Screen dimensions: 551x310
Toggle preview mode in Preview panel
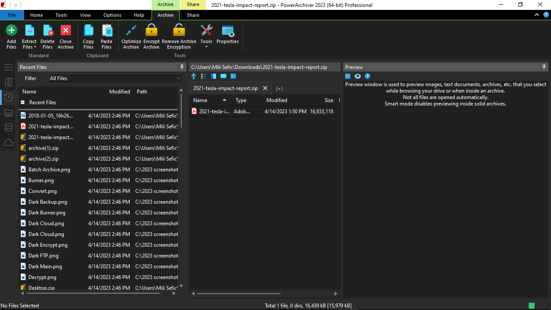pos(348,76)
